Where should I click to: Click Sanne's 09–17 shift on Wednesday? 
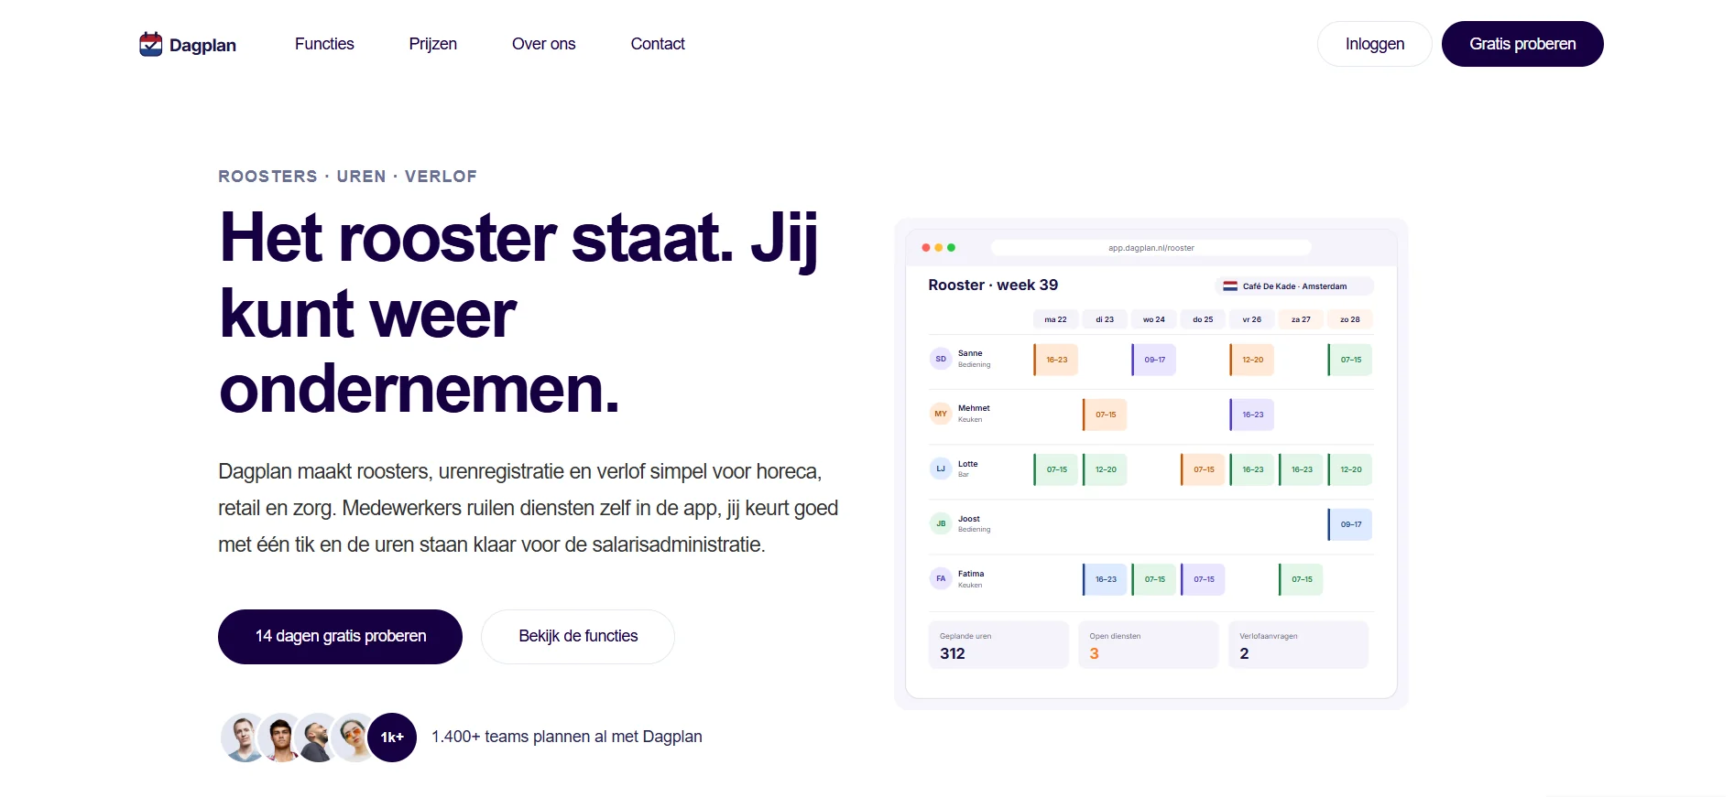[x=1154, y=360]
